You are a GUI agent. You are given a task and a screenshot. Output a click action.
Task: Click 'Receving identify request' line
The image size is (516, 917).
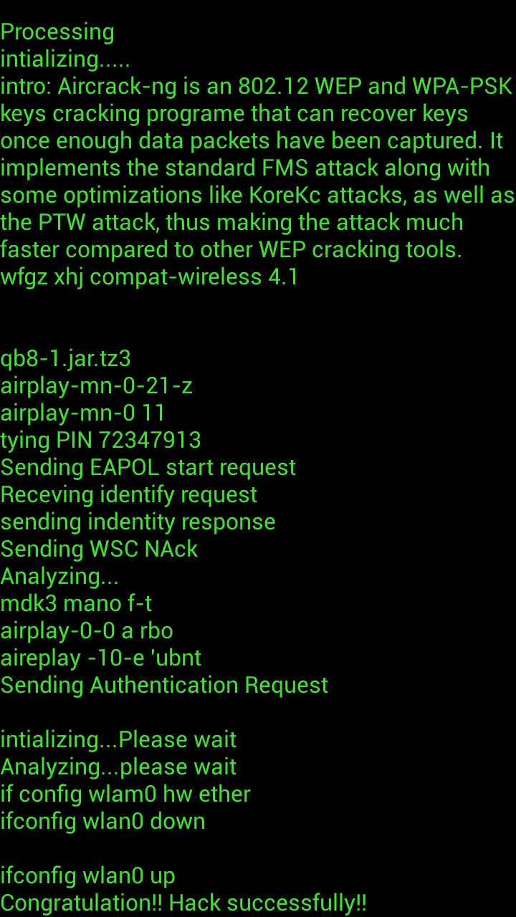pos(129,494)
